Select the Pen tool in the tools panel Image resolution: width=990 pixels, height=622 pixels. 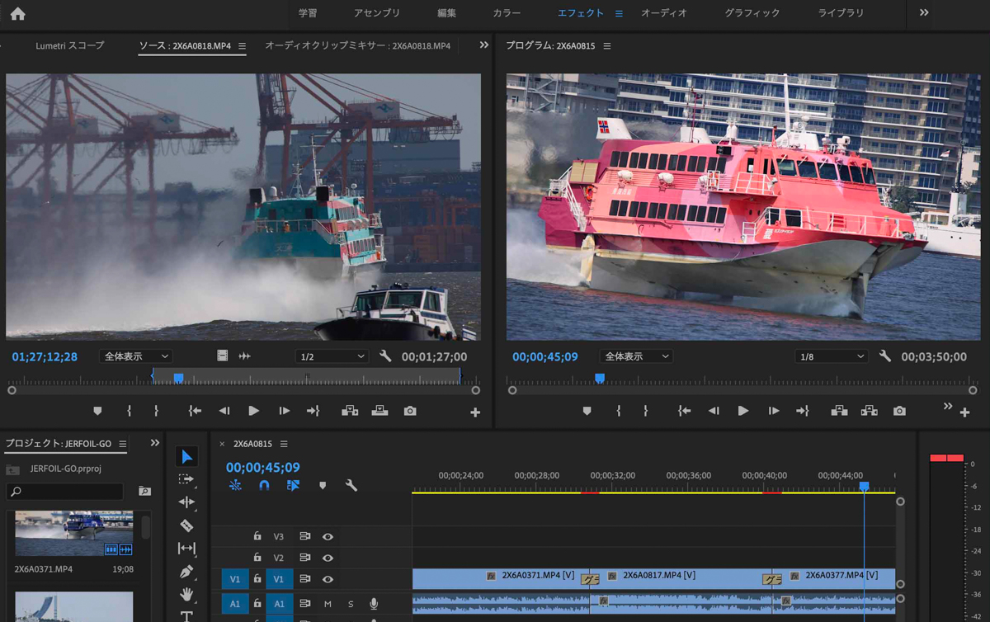[186, 571]
